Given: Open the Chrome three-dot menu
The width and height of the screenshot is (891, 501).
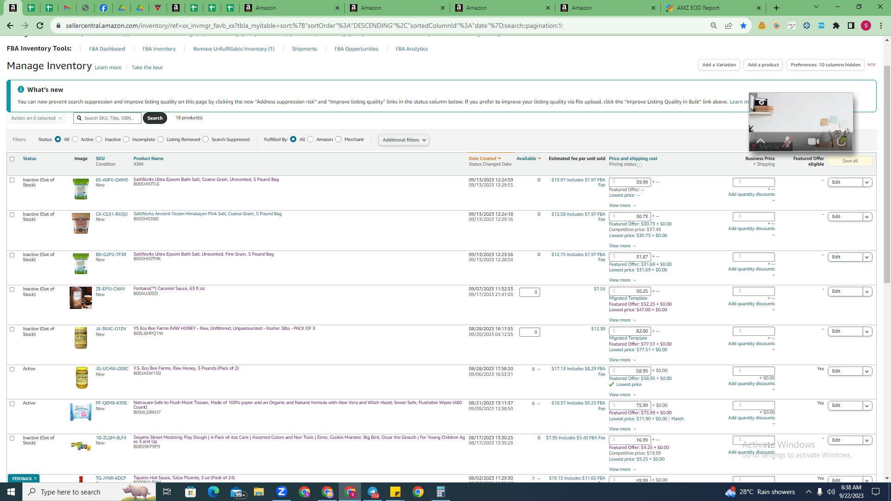Looking at the screenshot, I should click(x=881, y=26).
